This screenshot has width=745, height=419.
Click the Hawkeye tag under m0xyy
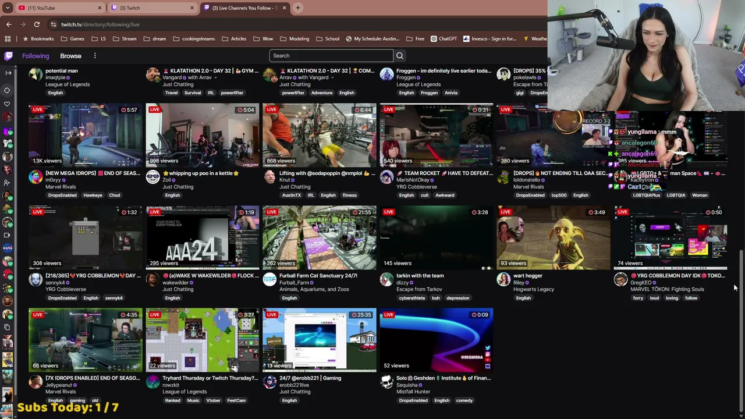point(93,196)
